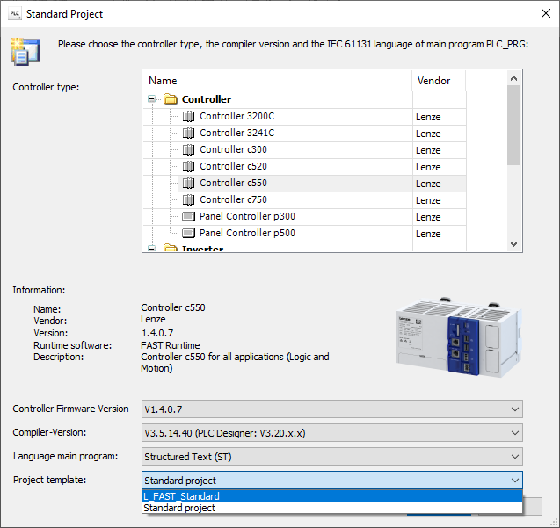Viewport: 560px width, 528px height.
Task: Select Controller c550 in the list
Action: coord(233,183)
